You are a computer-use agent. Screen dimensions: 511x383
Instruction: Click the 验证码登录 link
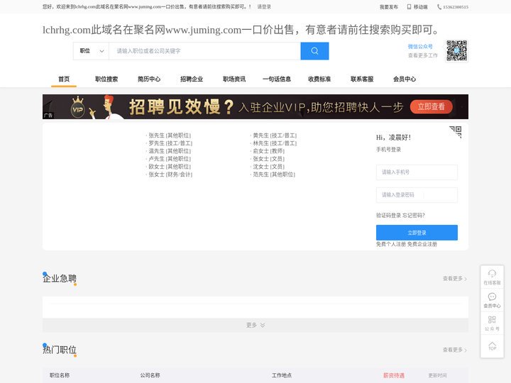click(388, 216)
